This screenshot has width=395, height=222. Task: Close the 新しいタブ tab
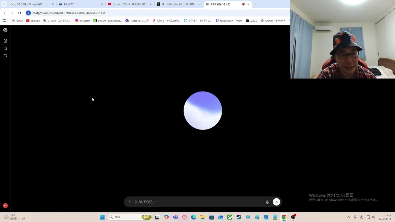click(102, 4)
